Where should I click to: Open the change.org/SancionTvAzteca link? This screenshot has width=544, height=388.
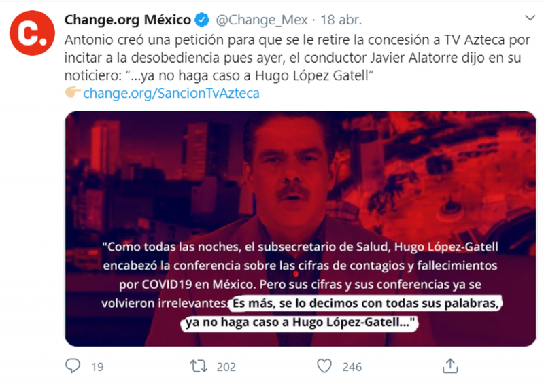(171, 93)
